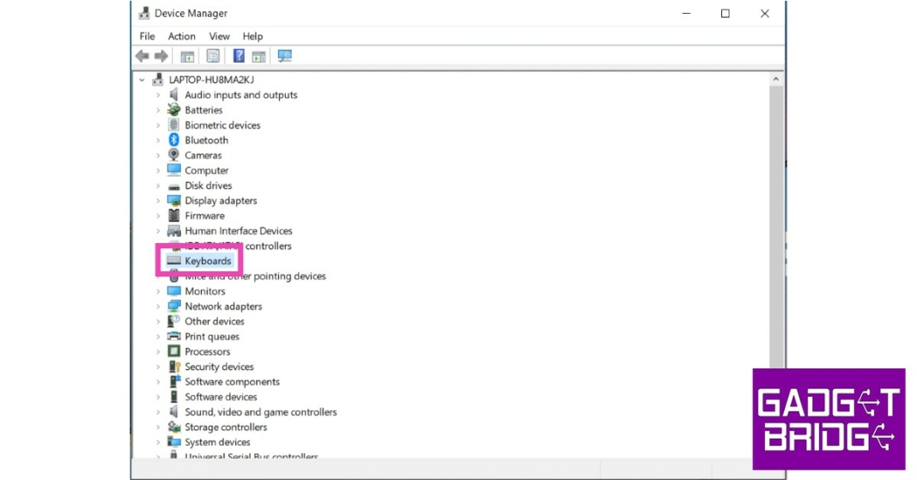Select the Disk drives label
The height and width of the screenshot is (480, 917).
pyautogui.click(x=208, y=185)
